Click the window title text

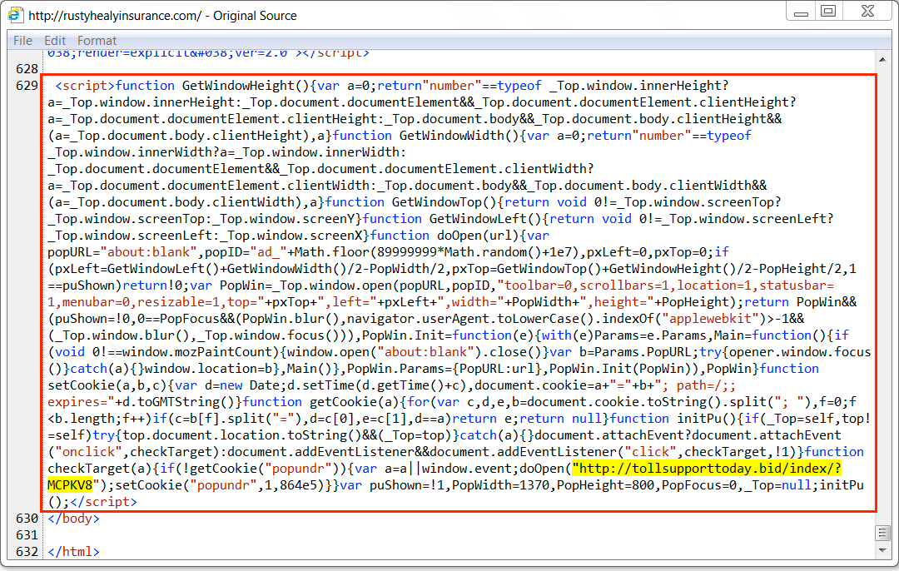point(163,16)
